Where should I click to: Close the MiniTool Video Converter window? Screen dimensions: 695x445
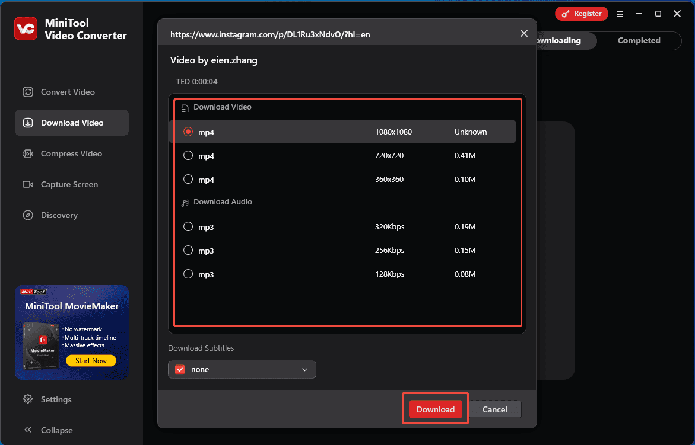point(677,14)
